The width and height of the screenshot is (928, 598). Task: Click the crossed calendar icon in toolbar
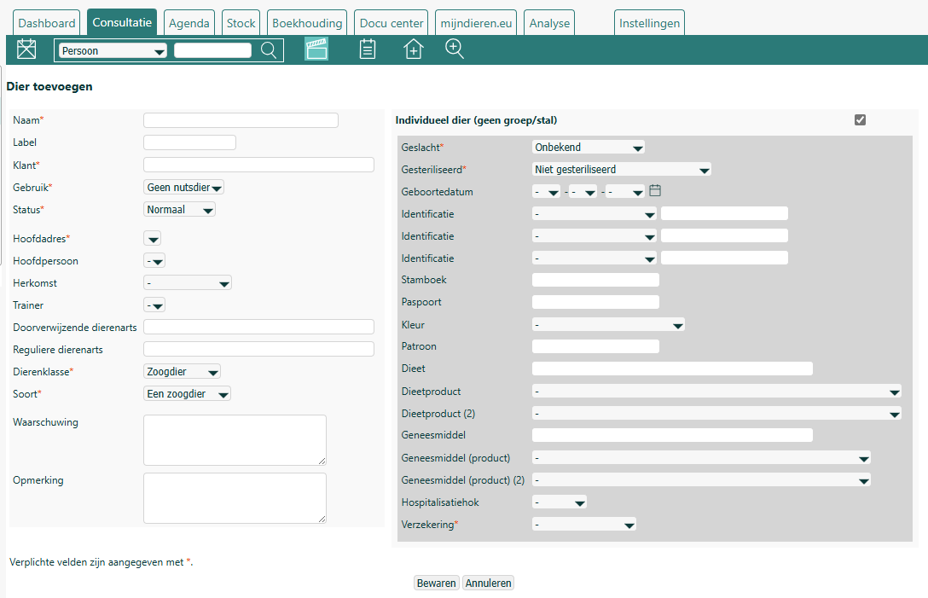coord(26,49)
